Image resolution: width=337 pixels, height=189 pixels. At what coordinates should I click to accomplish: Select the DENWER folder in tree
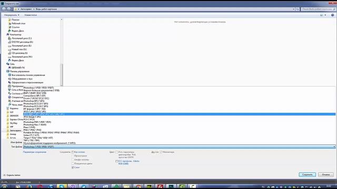[14, 115]
